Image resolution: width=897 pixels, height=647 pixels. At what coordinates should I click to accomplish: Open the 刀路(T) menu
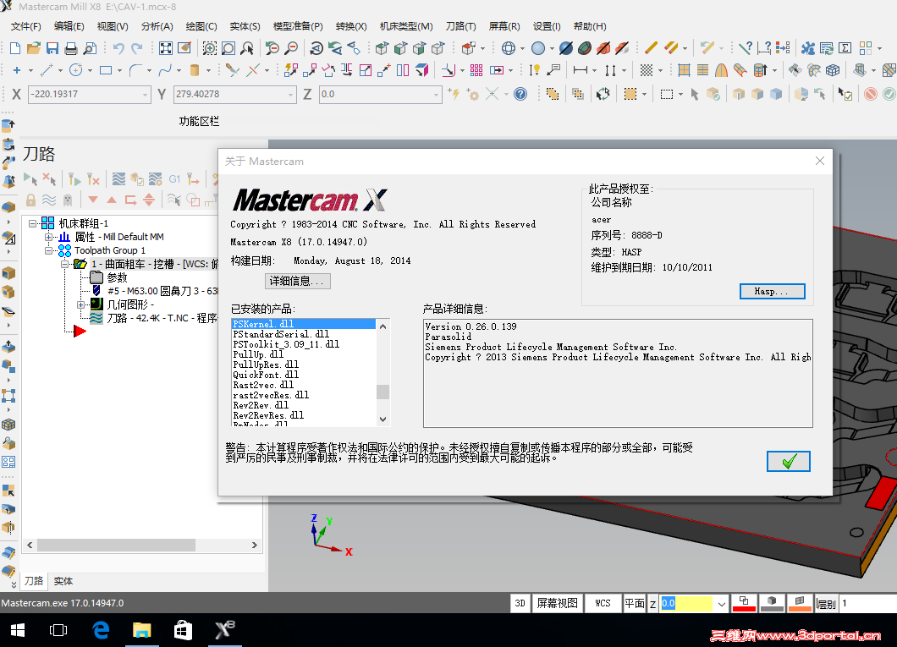click(x=461, y=26)
